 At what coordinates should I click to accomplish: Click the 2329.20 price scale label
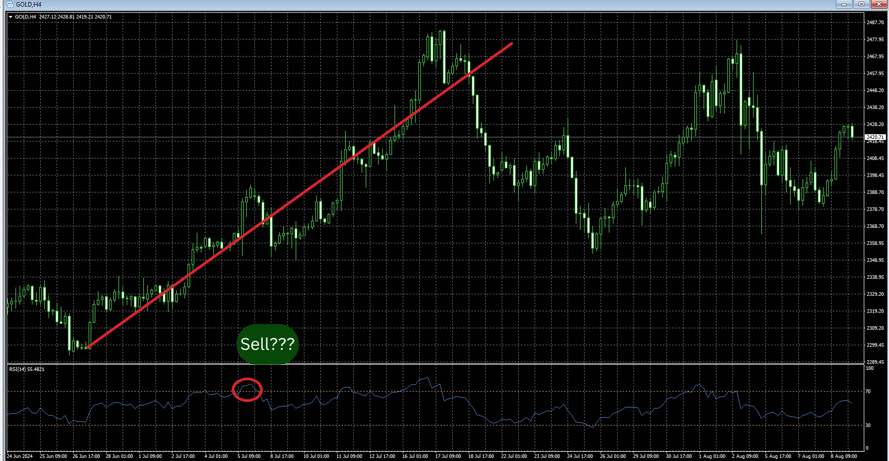coord(875,294)
